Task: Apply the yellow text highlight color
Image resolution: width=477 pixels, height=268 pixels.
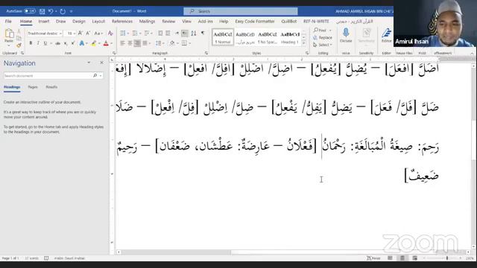Action: pyautogui.click(x=94, y=43)
